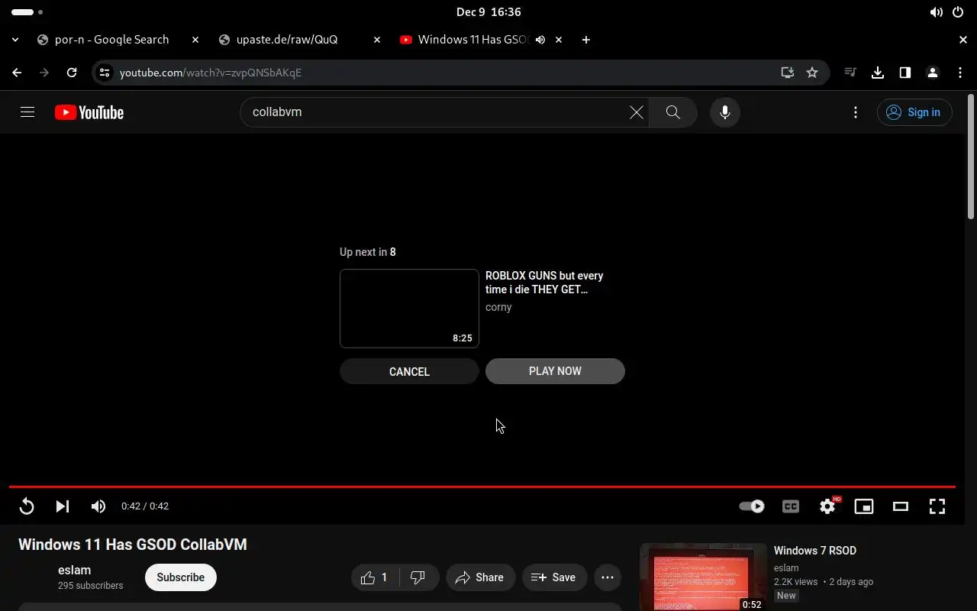Open the system power menu
Screen dimensions: 977x611
pyautogui.click(x=958, y=12)
